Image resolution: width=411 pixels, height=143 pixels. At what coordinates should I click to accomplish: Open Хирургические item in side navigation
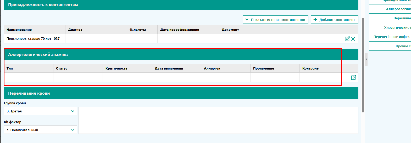[397, 28]
